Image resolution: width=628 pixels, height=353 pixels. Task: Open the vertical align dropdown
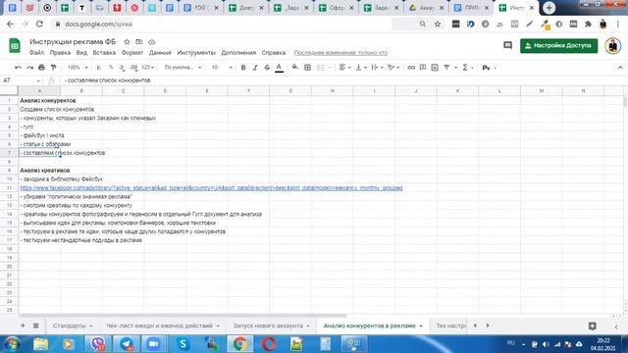(x=361, y=68)
